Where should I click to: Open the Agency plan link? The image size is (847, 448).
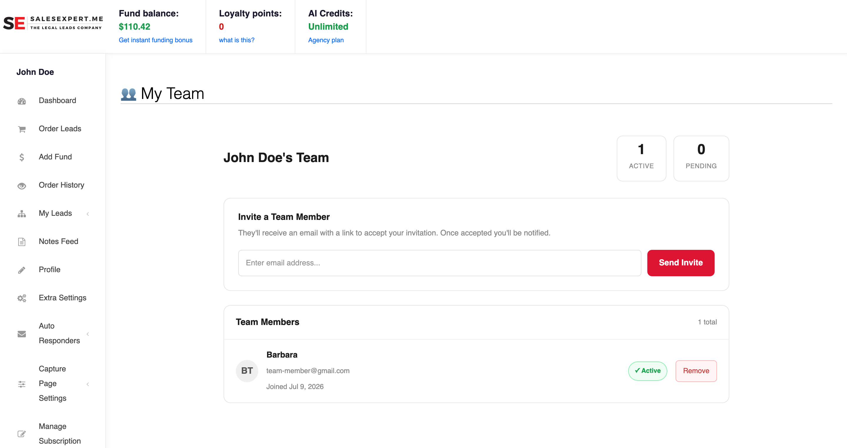click(326, 40)
